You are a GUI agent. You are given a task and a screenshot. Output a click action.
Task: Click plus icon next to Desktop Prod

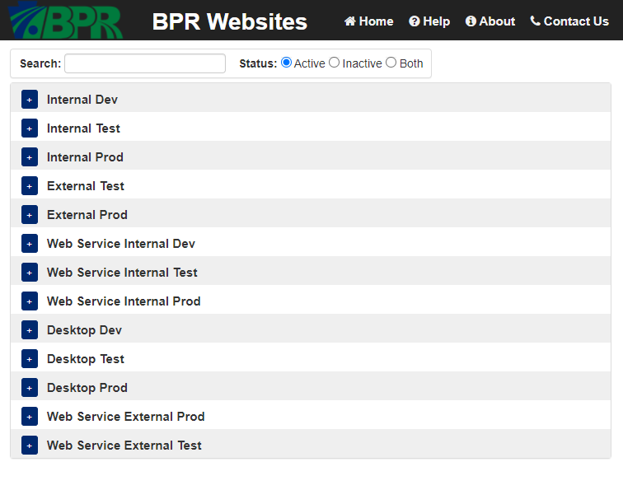(x=30, y=388)
